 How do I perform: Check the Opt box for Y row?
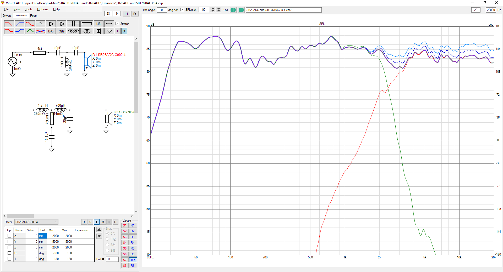[x=9, y=241]
